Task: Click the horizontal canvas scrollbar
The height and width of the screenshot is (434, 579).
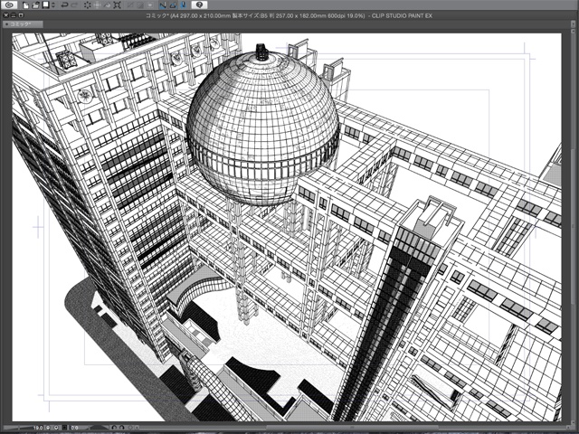Action: pos(351,428)
